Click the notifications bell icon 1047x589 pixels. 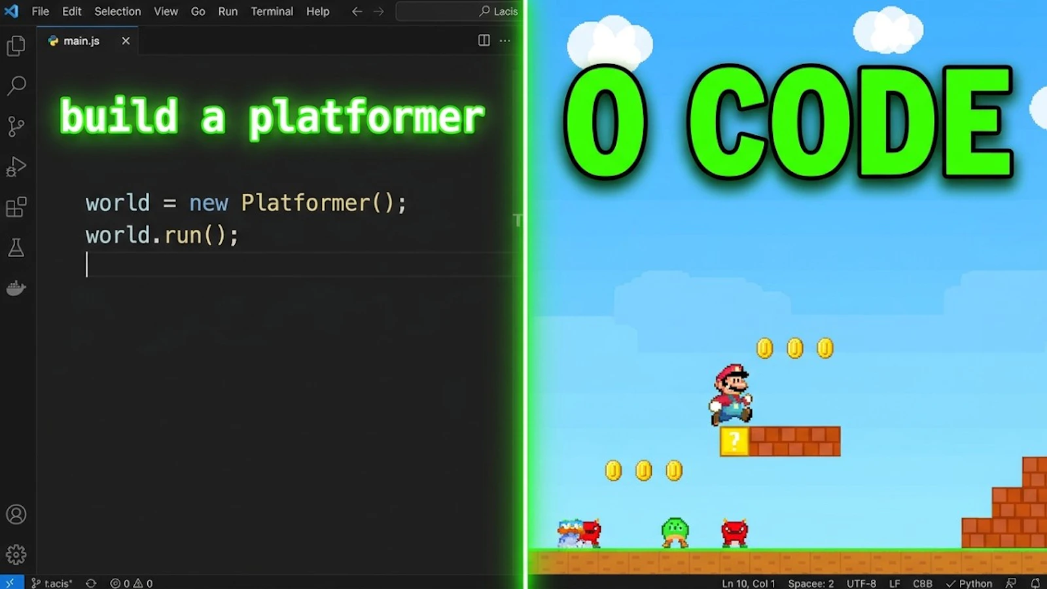point(1035,583)
